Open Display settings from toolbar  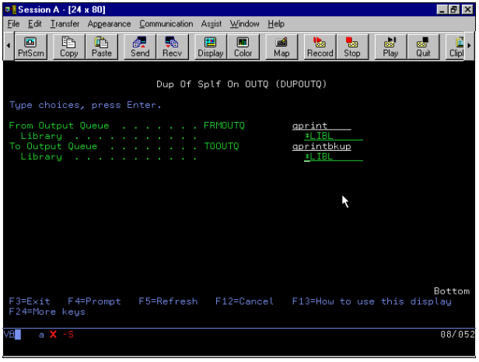[211, 47]
